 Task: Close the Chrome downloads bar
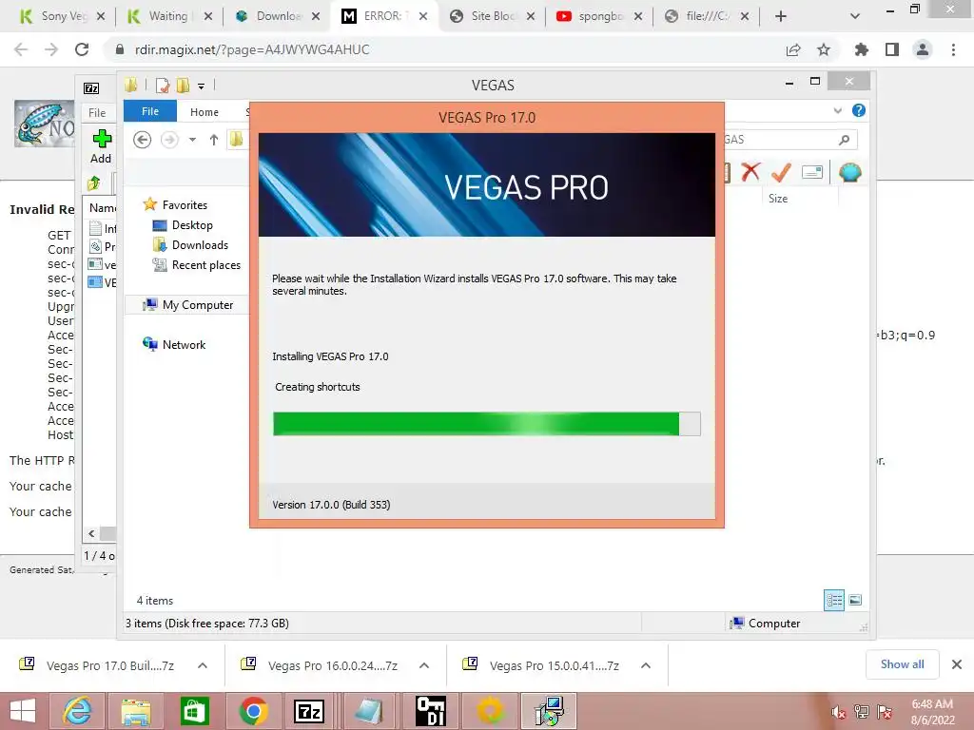tap(957, 664)
